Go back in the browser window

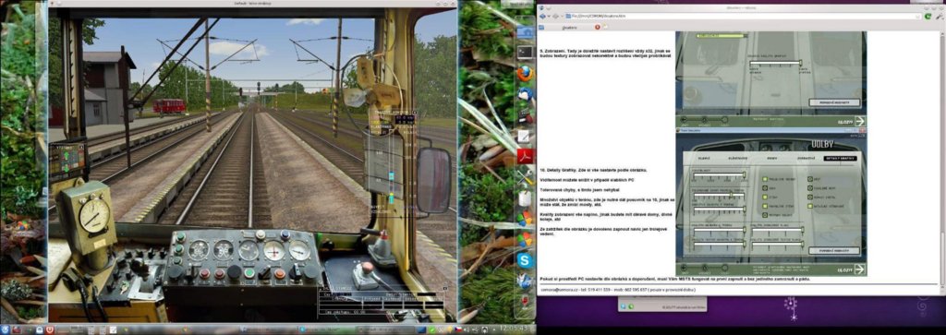[x=543, y=16]
